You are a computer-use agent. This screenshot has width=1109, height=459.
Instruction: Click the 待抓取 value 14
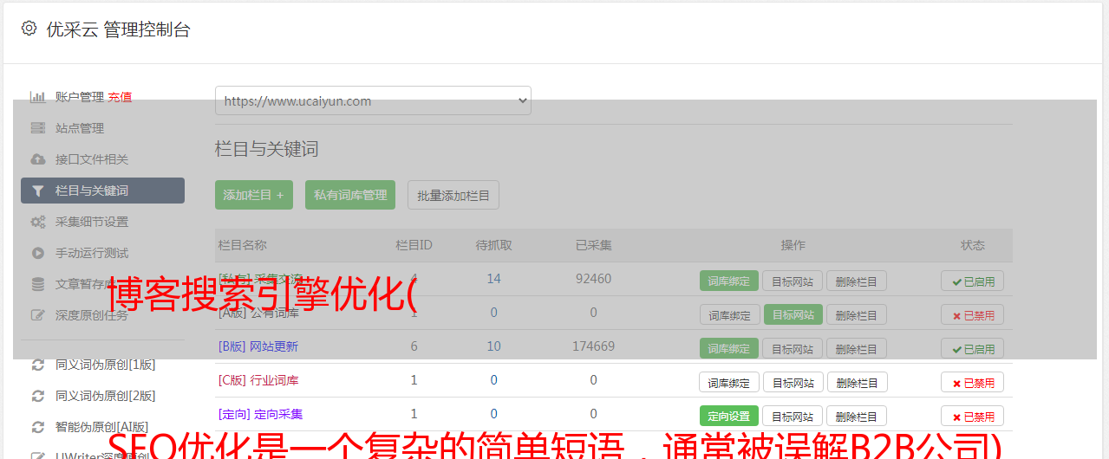[493, 279]
